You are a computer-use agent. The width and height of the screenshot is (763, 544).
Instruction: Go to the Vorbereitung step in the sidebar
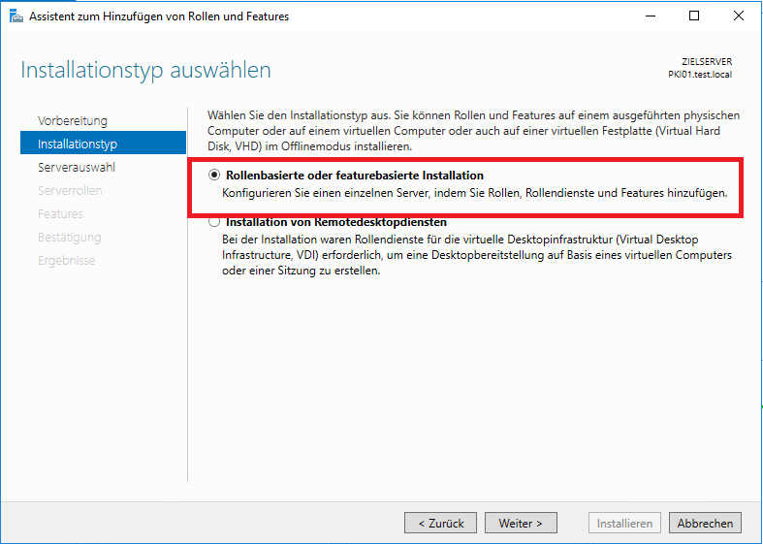click(73, 120)
